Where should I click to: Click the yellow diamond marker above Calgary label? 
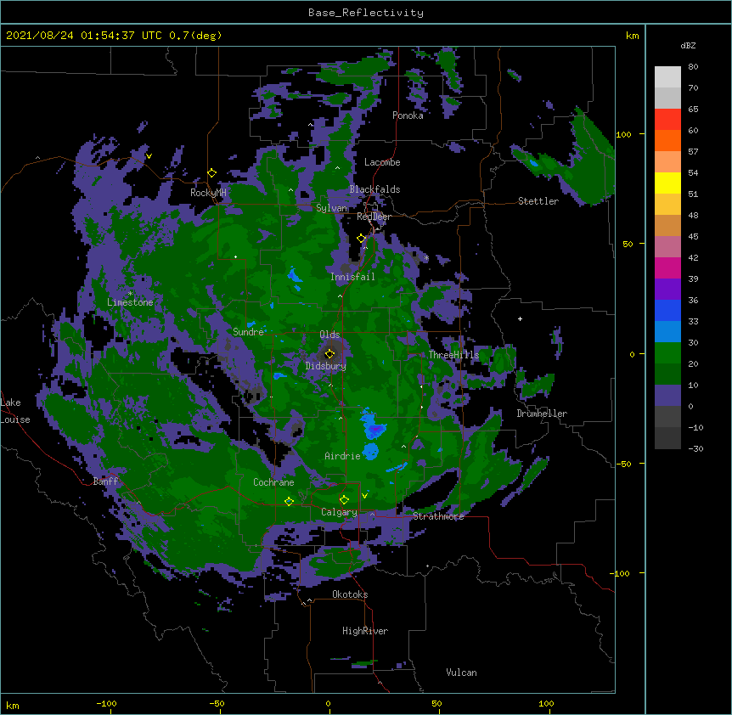pos(344,500)
